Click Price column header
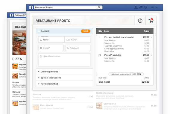The image size is (170, 114). pyautogui.click(x=146, y=31)
